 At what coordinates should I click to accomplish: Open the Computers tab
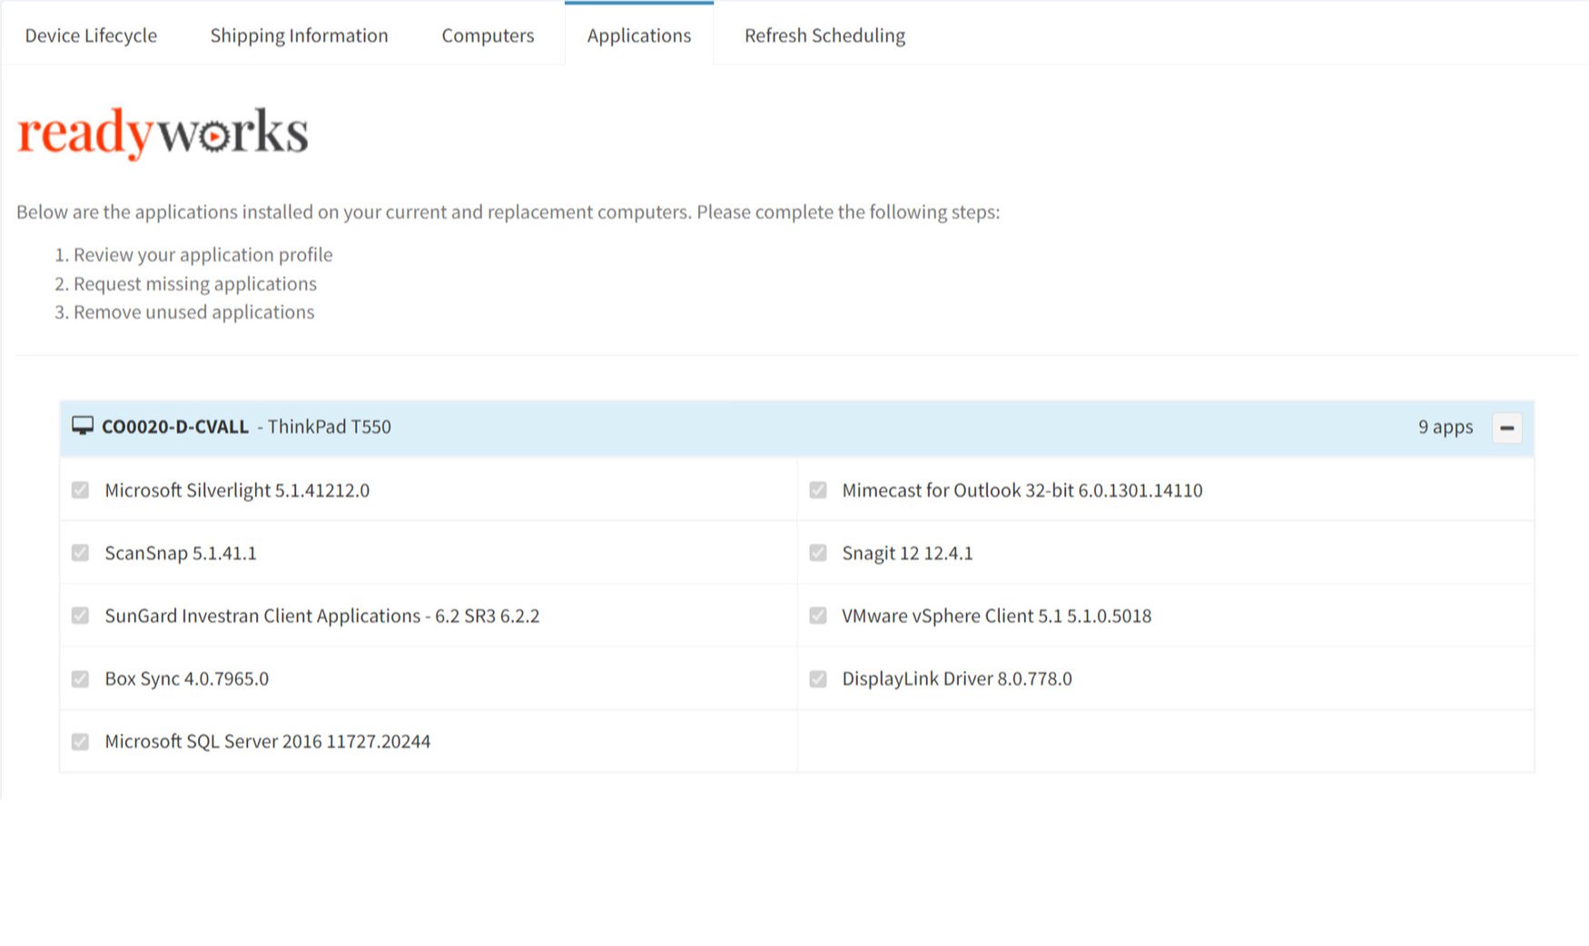[488, 35]
